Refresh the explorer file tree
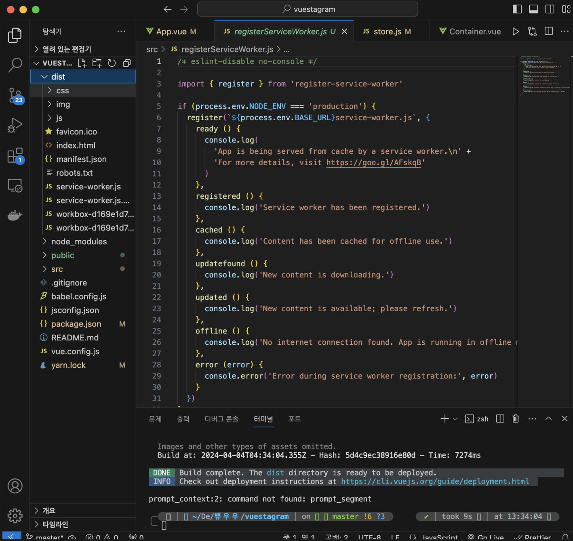The width and height of the screenshot is (573, 541). [x=112, y=63]
